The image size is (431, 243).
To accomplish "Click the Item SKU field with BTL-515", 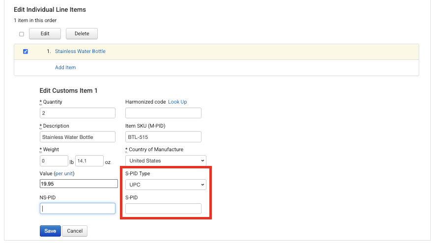I will [x=163, y=137].
